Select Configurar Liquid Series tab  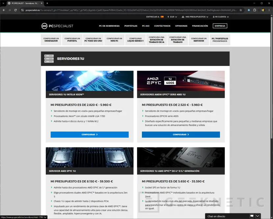[x=135, y=40]
